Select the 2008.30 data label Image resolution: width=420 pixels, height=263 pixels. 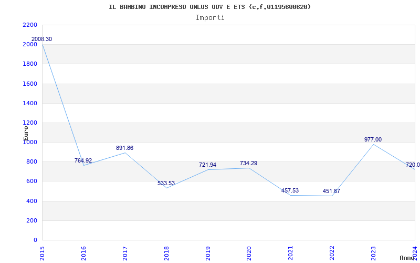[42, 39]
